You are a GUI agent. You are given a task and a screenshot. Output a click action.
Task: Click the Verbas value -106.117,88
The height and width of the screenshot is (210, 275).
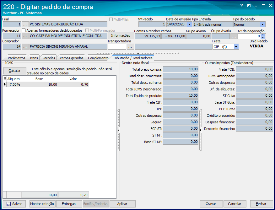[174, 36]
